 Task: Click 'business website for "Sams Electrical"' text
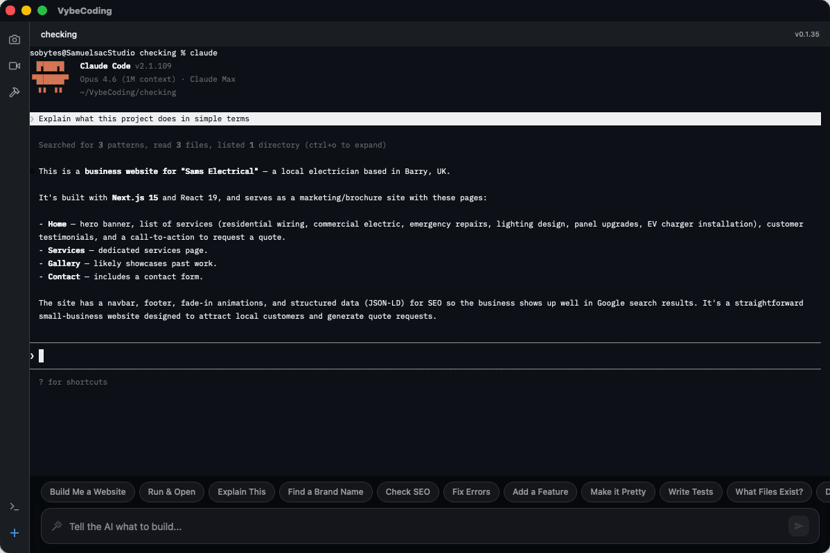click(x=172, y=172)
